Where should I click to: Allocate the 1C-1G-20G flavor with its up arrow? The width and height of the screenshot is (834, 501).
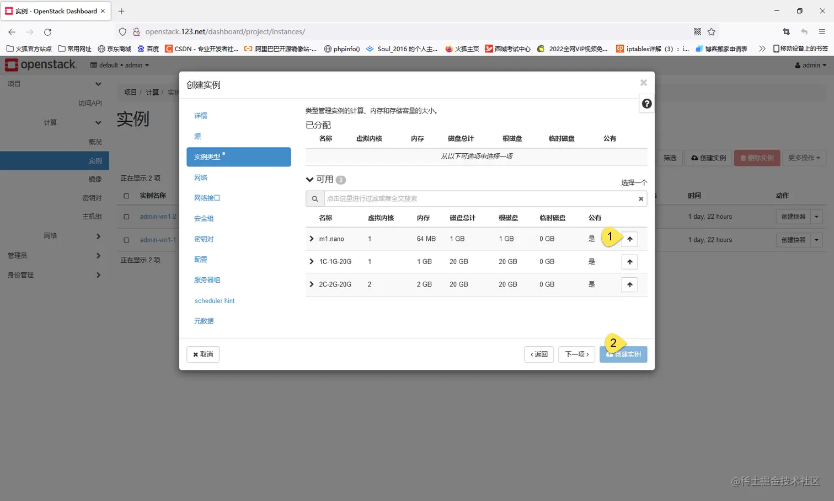click(629, 261)
